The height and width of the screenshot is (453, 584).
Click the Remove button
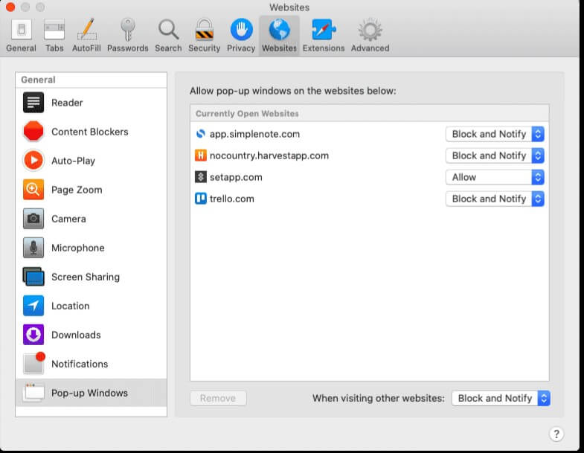tap(218, 398)
